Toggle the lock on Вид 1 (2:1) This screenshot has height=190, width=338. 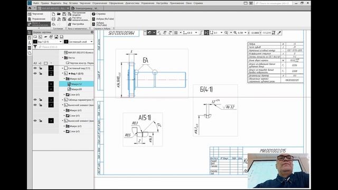41,73
